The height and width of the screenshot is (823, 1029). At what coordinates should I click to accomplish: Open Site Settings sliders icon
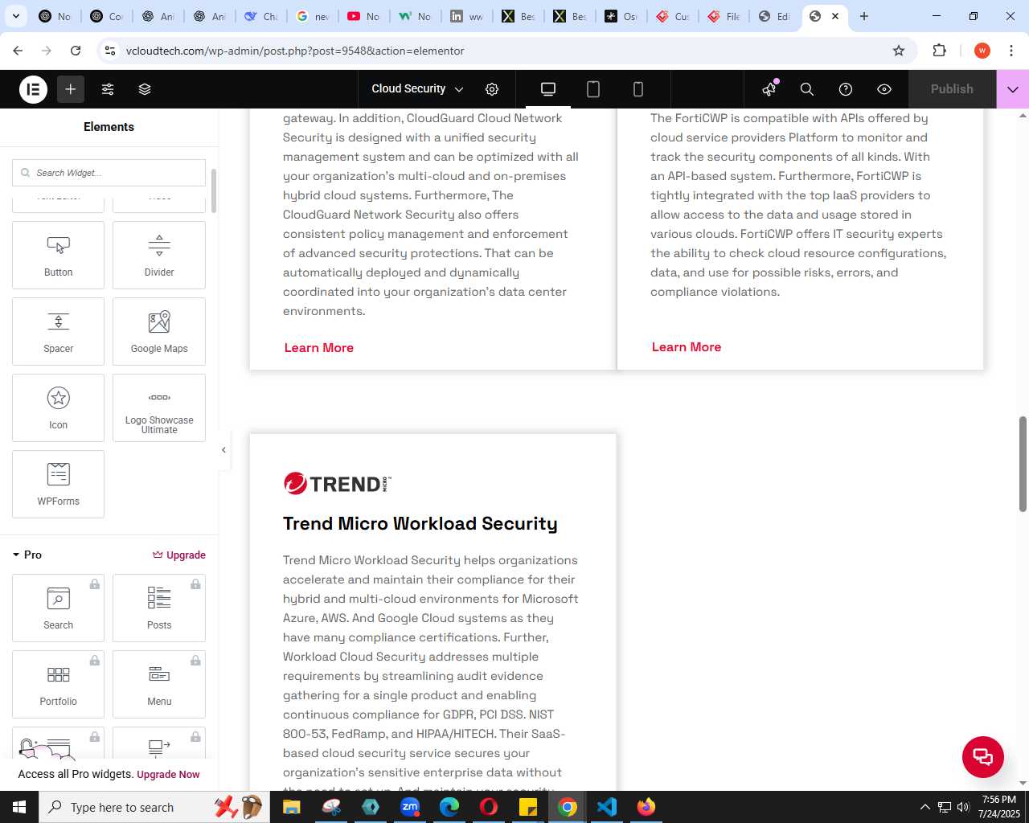pos(108,89)
